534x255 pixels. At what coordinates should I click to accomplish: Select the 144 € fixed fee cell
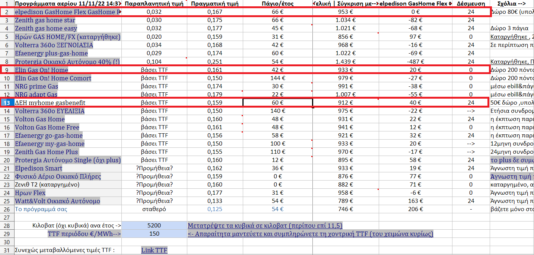[278, 78]
